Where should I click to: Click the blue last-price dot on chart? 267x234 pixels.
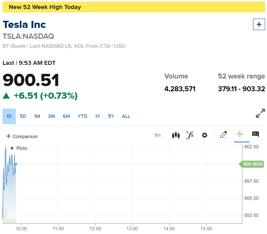[16, 164]
